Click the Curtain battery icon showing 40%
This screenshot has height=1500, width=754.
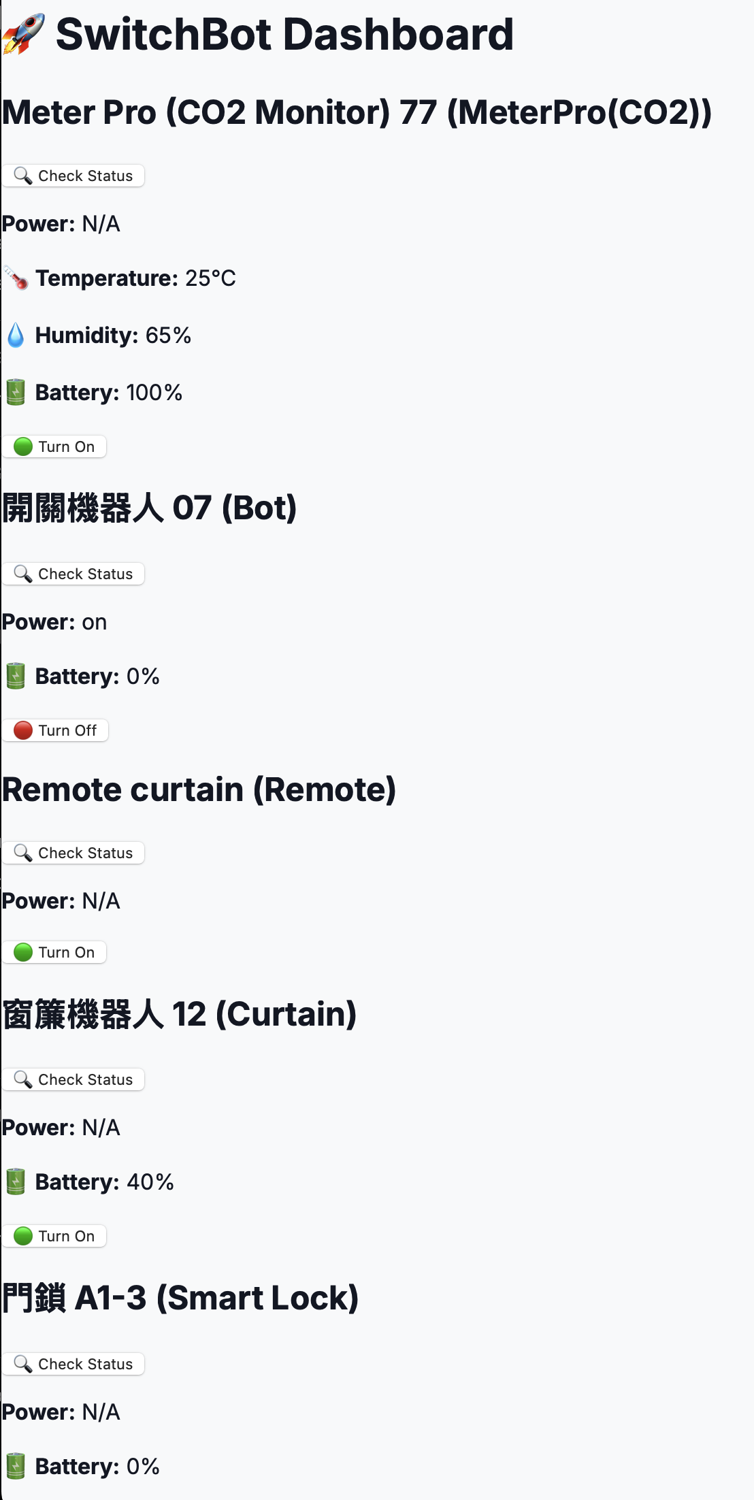[16, 1182]
